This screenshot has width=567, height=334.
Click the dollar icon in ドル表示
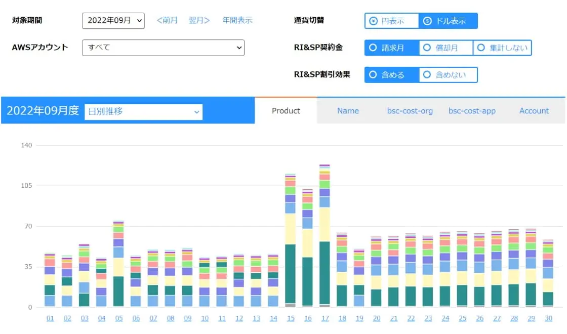coord(427,21)
